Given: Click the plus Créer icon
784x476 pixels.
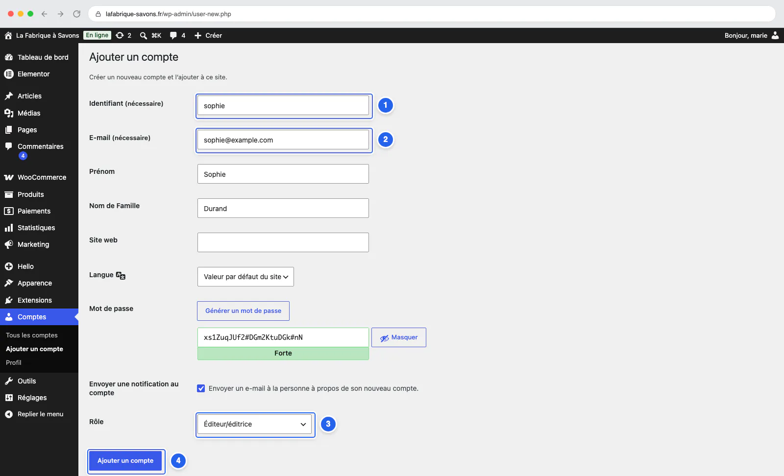Looking at the screenshot, I should [198, 35].
